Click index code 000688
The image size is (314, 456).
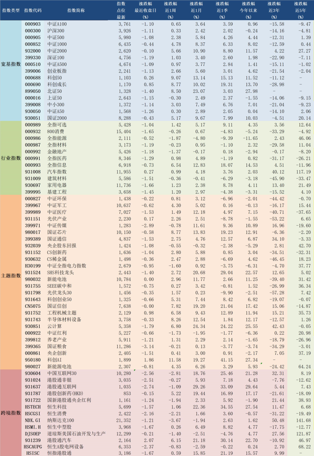click(32, 78)
